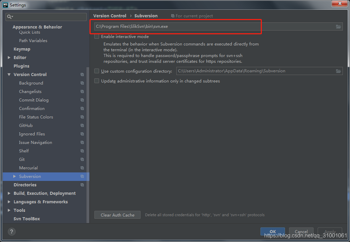Select Mercurial settings page
The height and width of the screenshot is (242, 350).
[x=28, y=168]
